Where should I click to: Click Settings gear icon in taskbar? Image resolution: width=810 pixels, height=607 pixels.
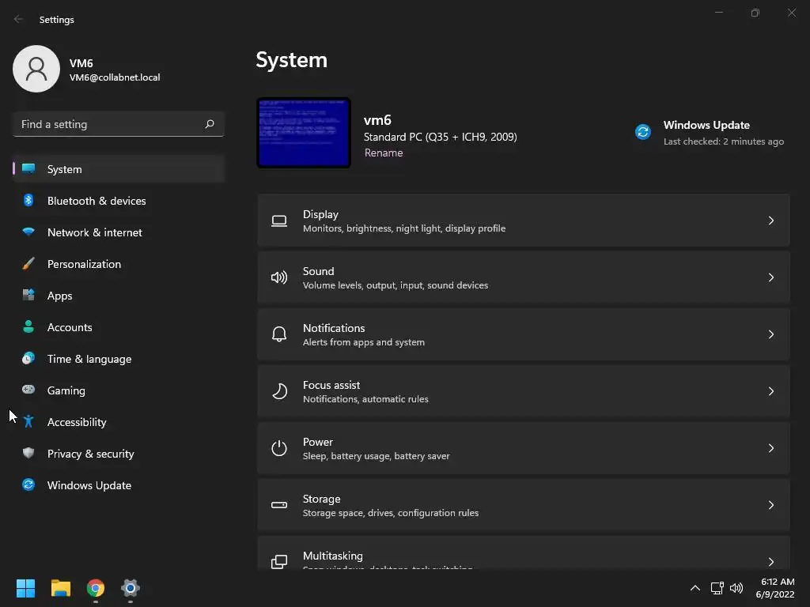click(131, 588)
